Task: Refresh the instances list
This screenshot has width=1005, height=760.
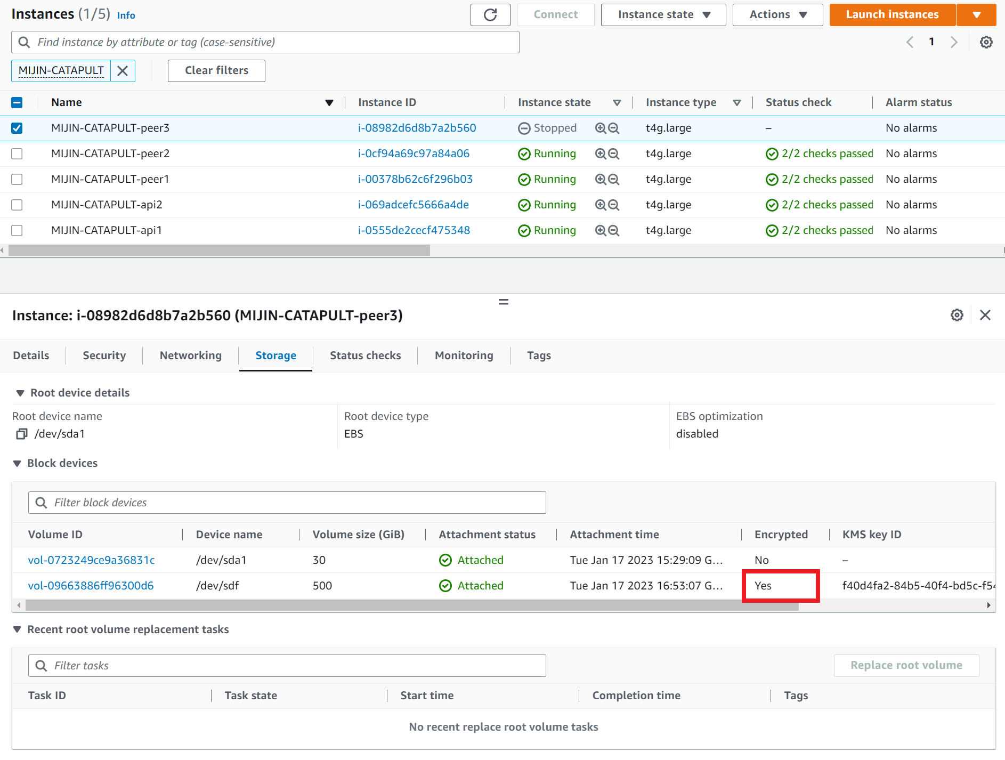Action: [x=490, y=15]
